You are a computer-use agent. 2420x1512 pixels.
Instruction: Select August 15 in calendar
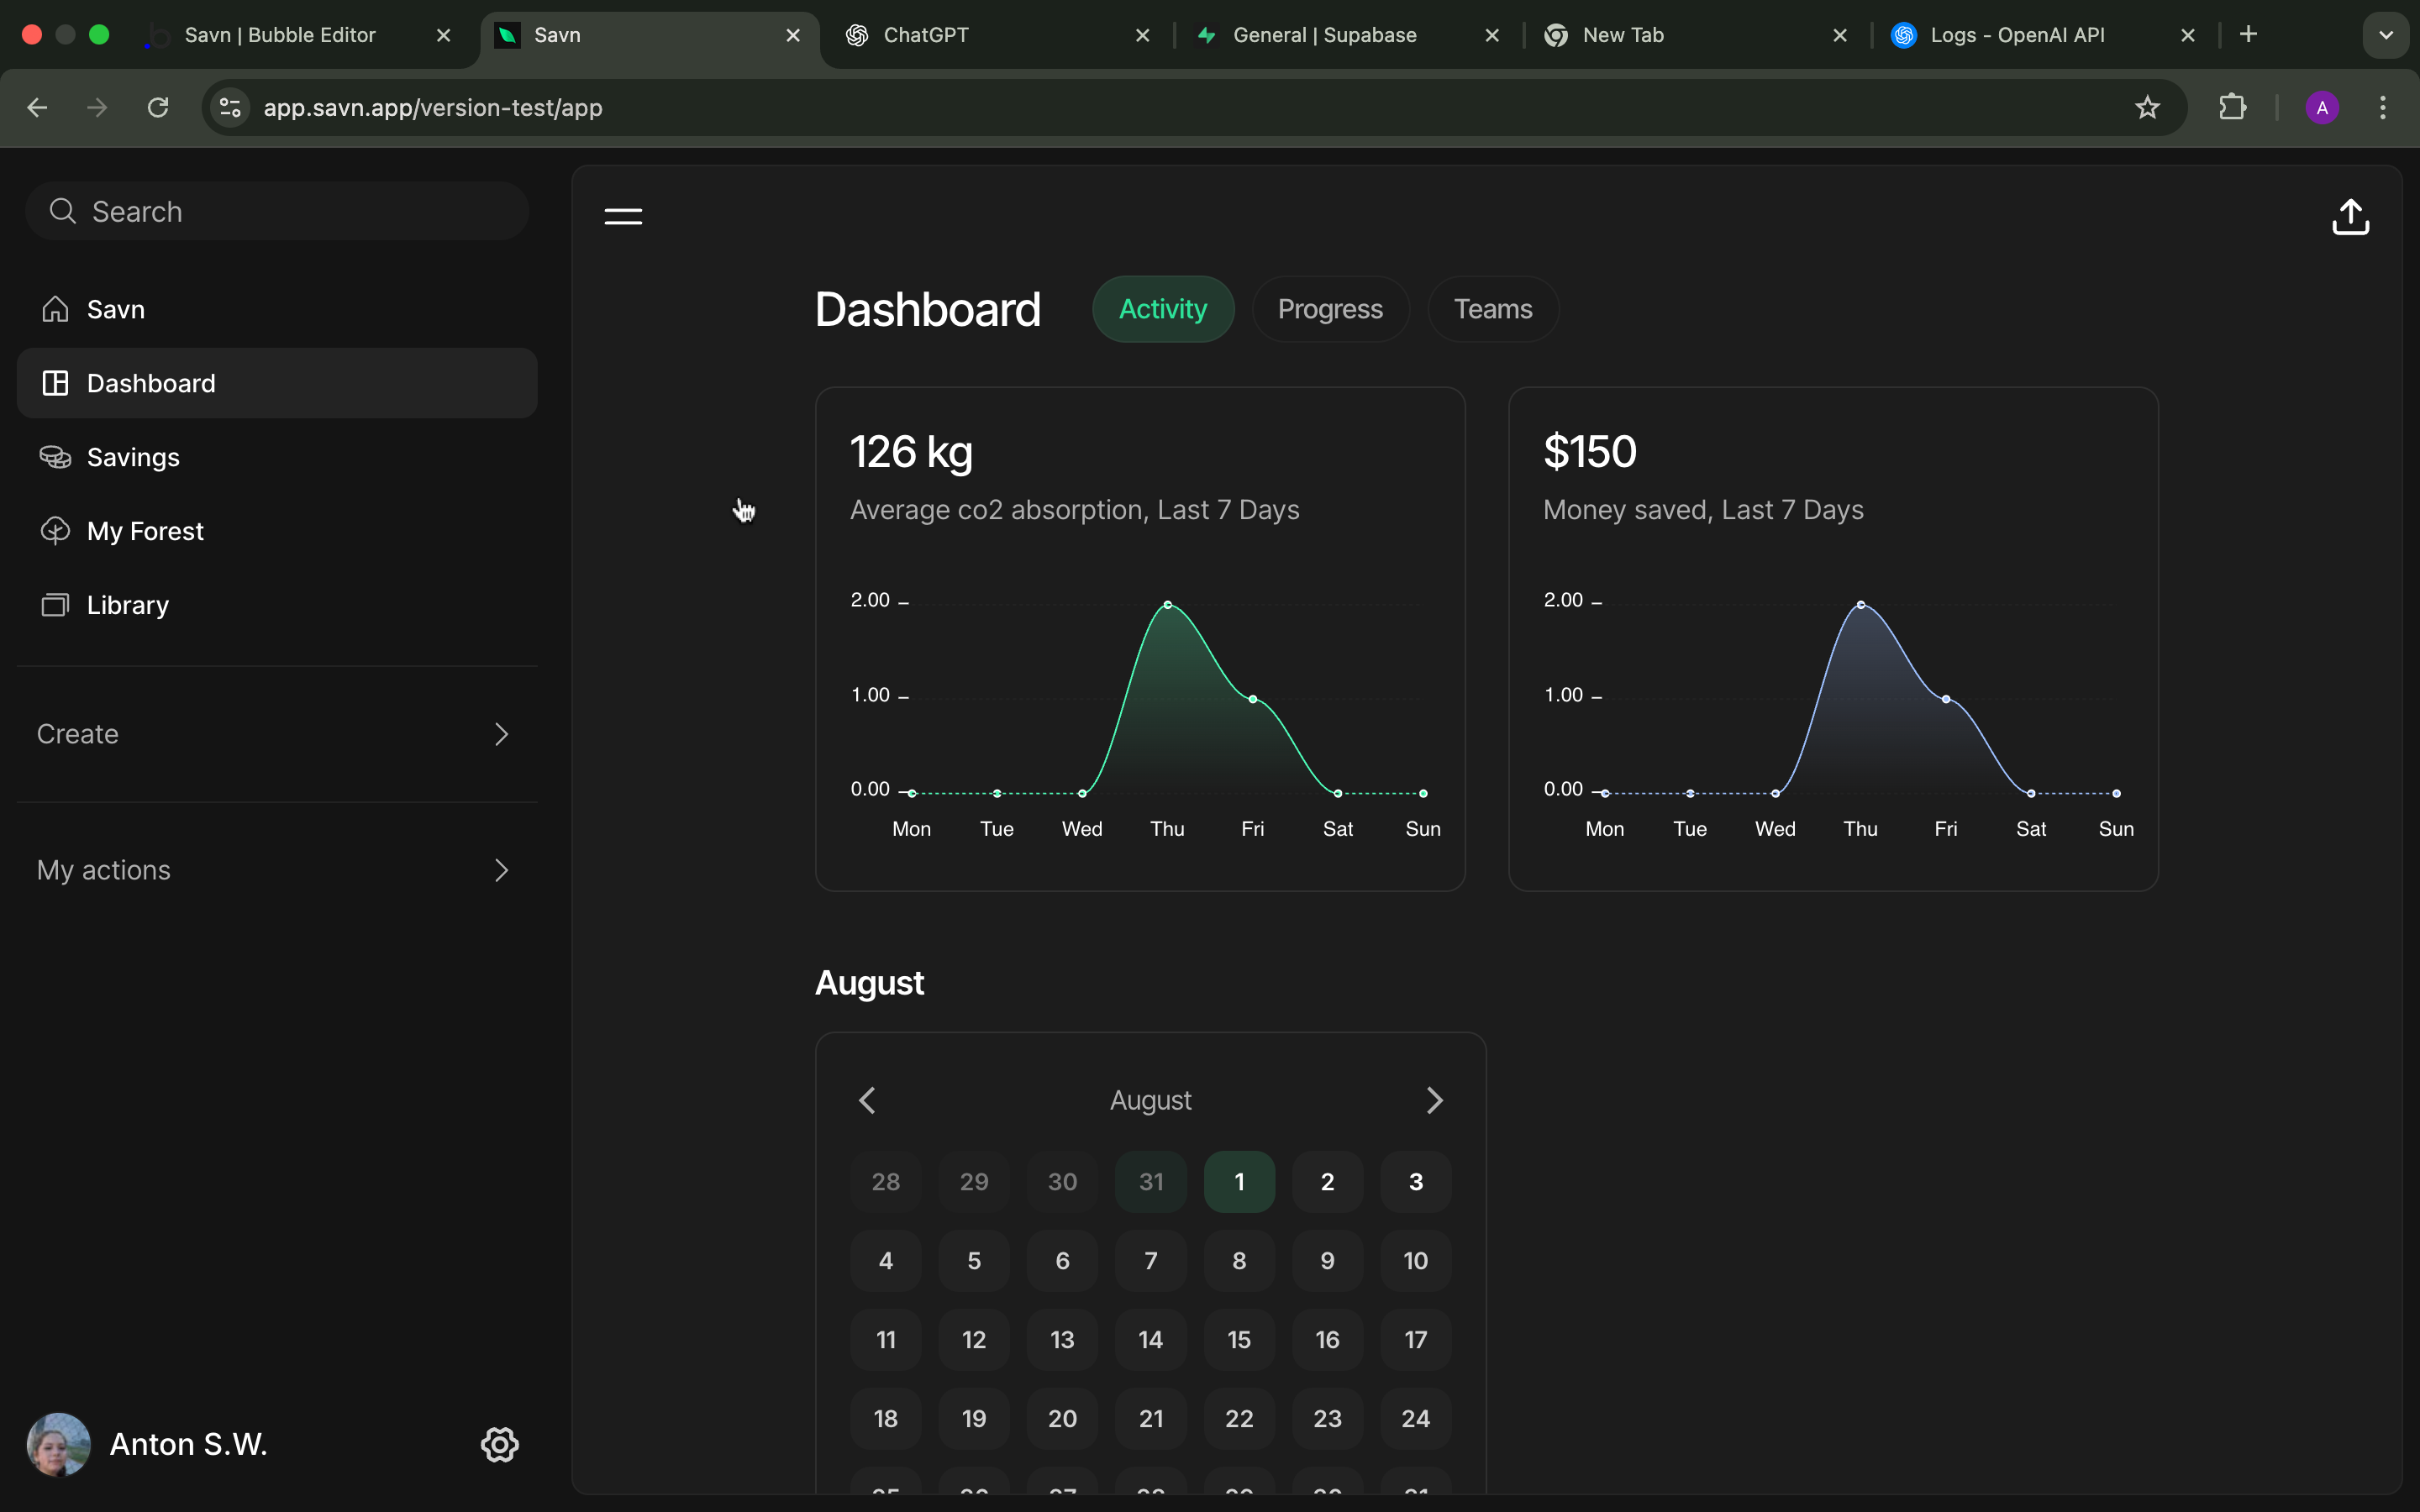click(1239, 1340)
